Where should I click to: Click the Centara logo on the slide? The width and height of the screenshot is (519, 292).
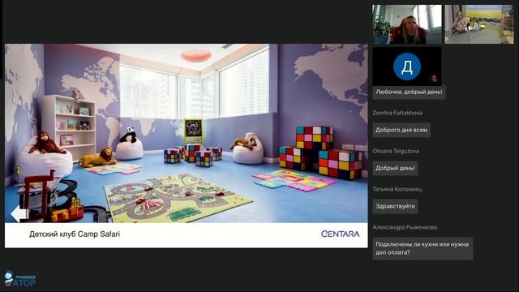341,234
